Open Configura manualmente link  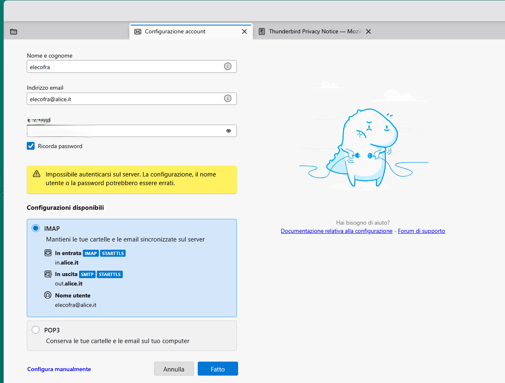[59, 369]
